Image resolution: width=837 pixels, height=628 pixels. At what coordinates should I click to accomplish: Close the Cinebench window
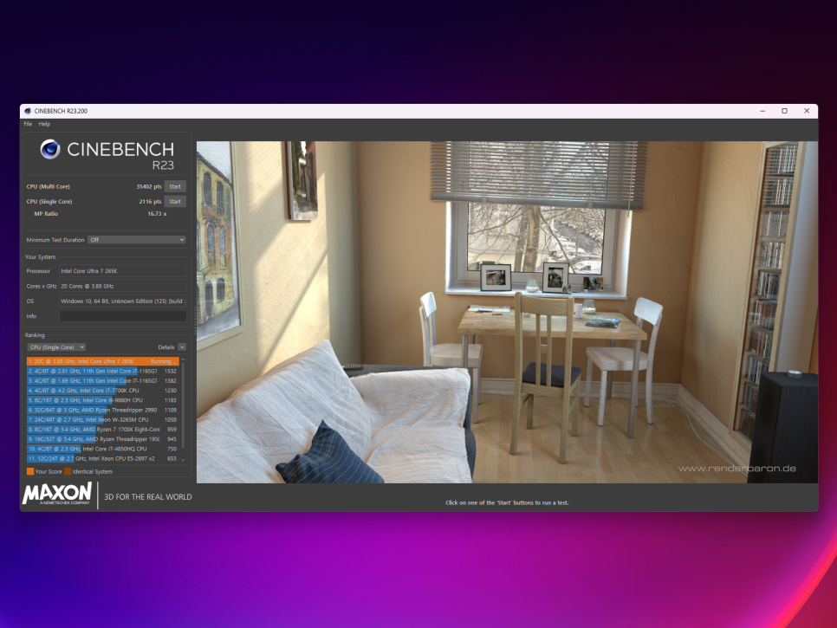[x=807, y=111]
